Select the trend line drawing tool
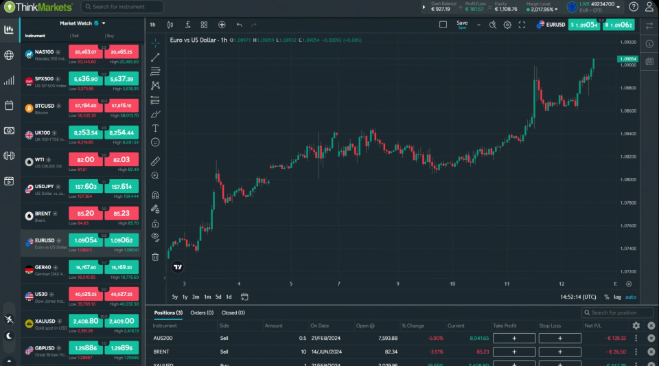Image resolution: width=659 pixels, height=366 pixels. 156,57
